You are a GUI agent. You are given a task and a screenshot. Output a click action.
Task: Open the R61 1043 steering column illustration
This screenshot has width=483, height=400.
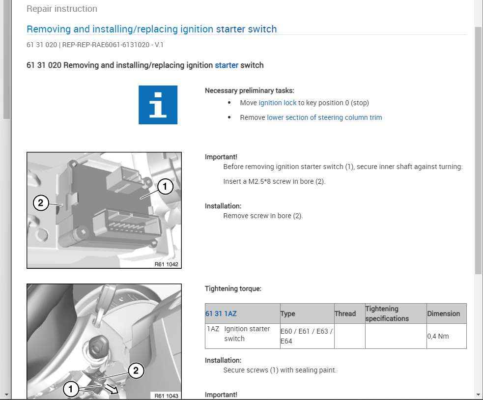104,342
